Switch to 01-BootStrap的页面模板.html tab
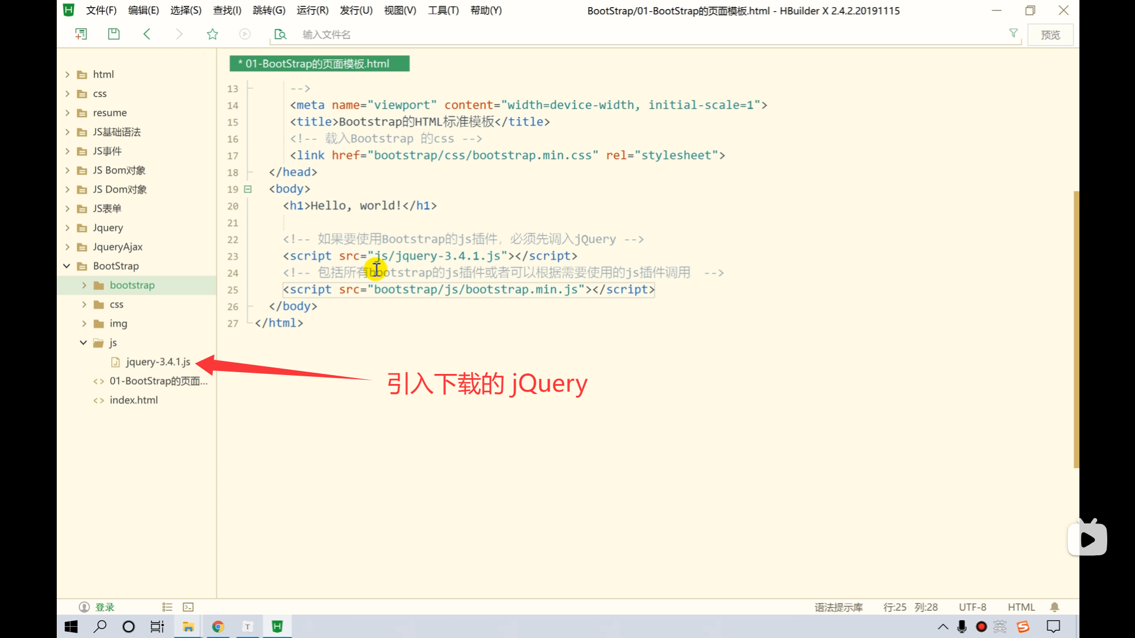 point(319,64)
